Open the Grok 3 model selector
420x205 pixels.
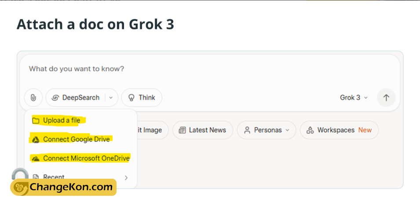point(354,98)
